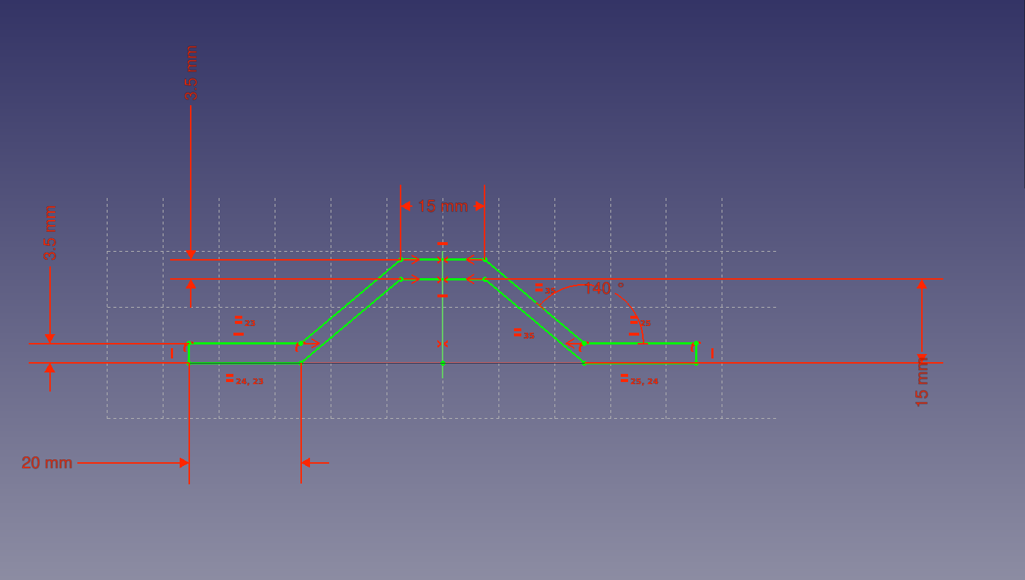The height and width of the screenshot is (580, 1025).
Task: Select vertical constraint icon beside right edge
Action: tap(712, 353)
